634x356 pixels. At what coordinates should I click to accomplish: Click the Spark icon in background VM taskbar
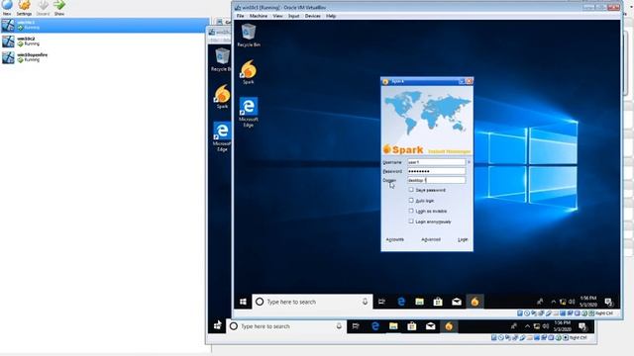(x=449, y=326)
